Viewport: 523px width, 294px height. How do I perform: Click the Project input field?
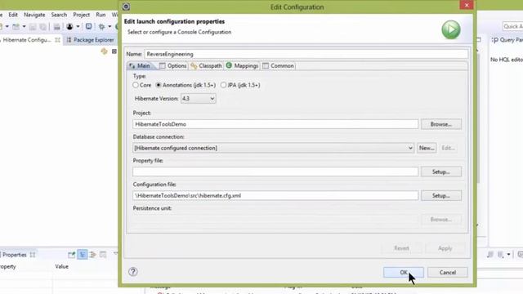tap(275, 124)
